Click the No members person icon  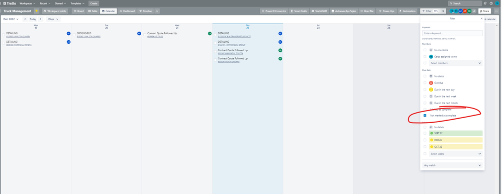[x=431, y=50]
